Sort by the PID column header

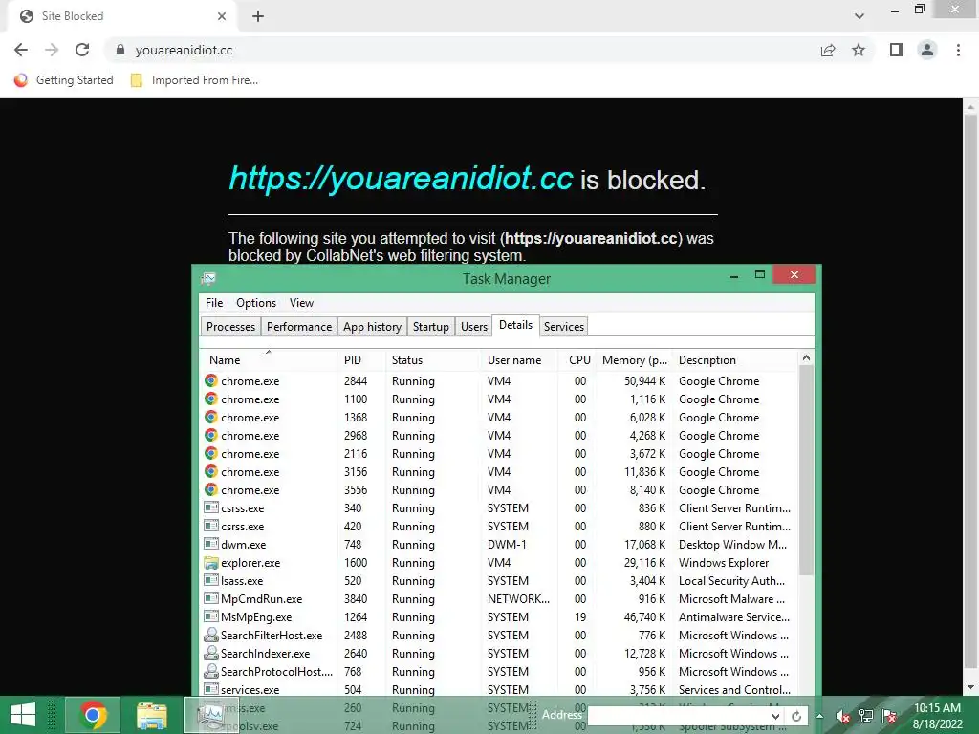click(x=361, y=360)
